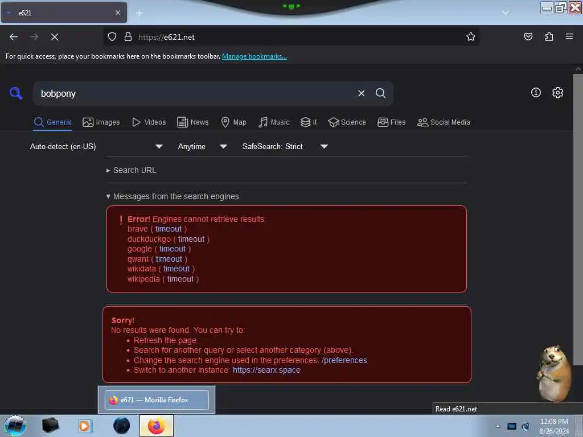
Task: Click the browser back arrow
Action: pyautogui.click(x=14, y=37)
